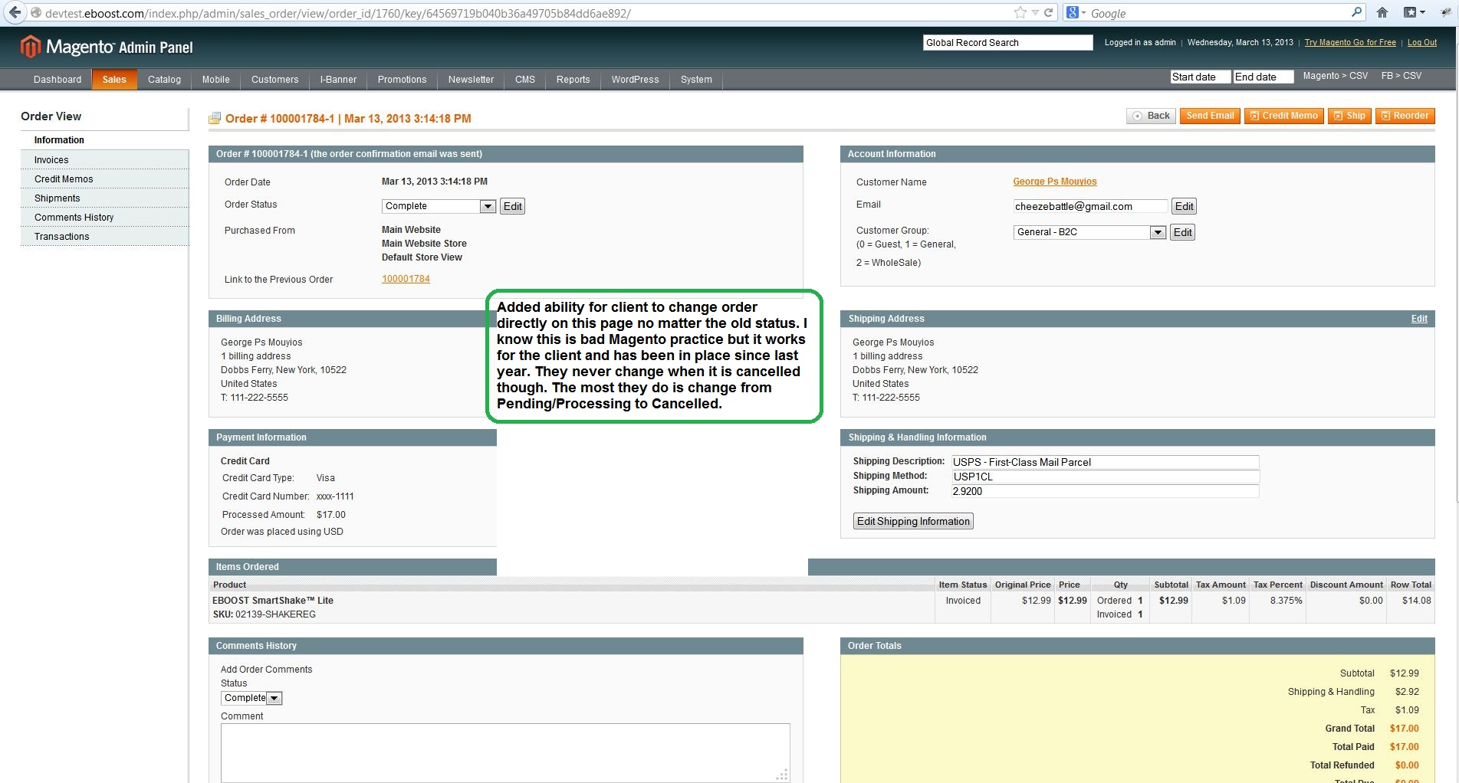1459x783 pixels.
Task: Open previous order 100001784 link
Action: (x=406, y=279)
